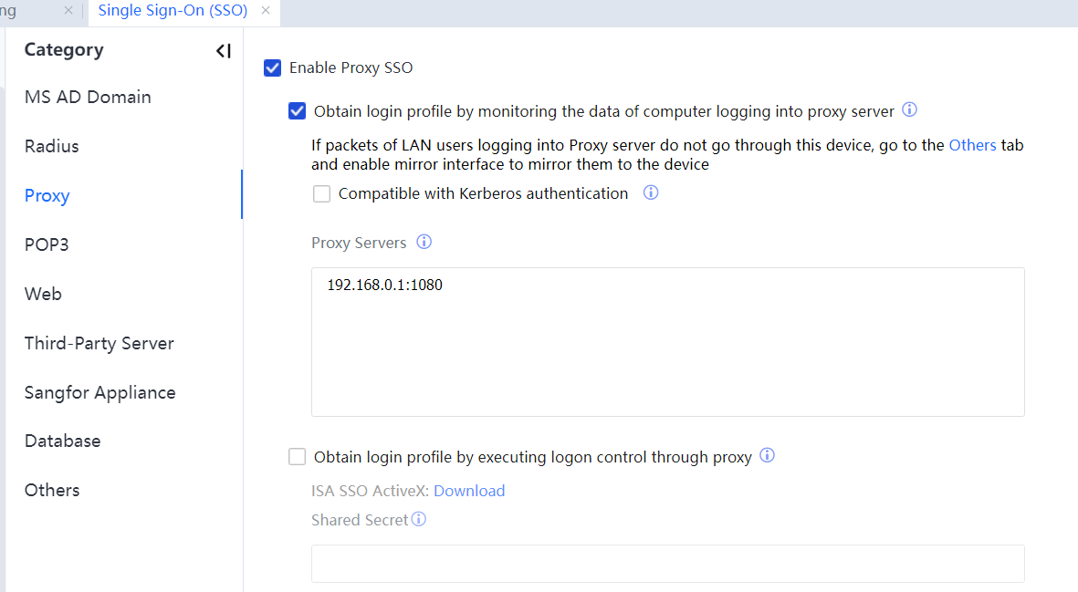The height and width of the screenshot is (592, 1078).
Task: Click info icon next to logon control option
Action: coord(767,455)
